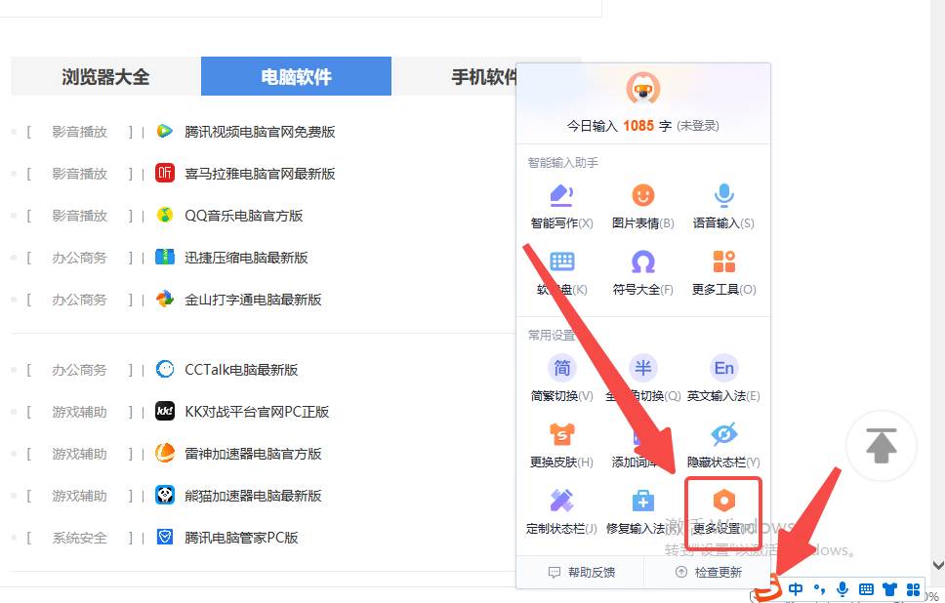
Task: Click 系统安全 category beside 腾讯电脑管家
Action: 79,538
